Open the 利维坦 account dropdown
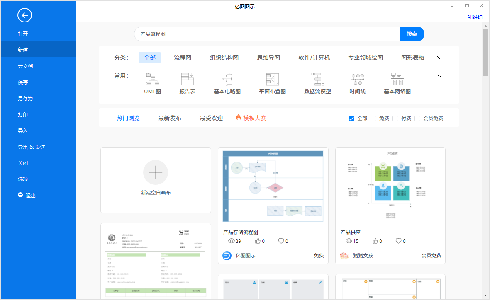490x300 pixels. click(x=477, y=17)
